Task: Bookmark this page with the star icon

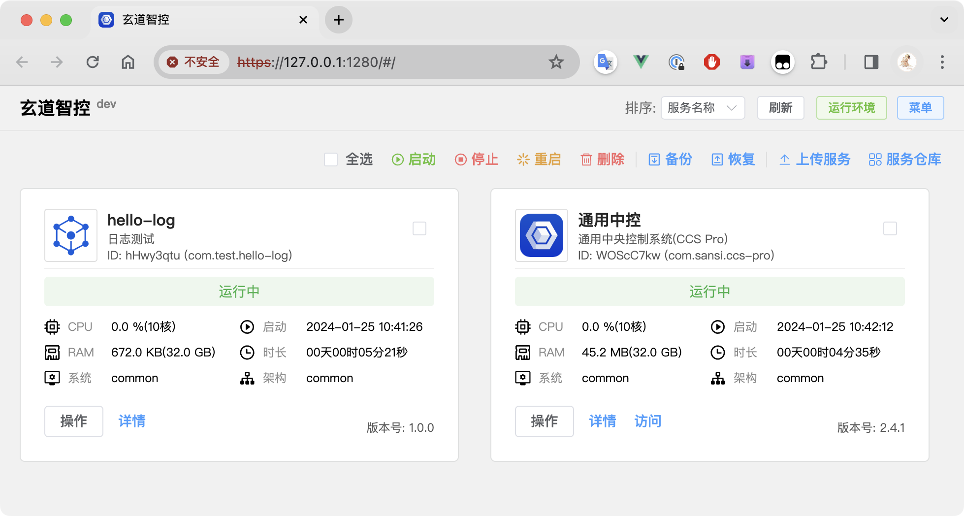Action: click(556, 62)
